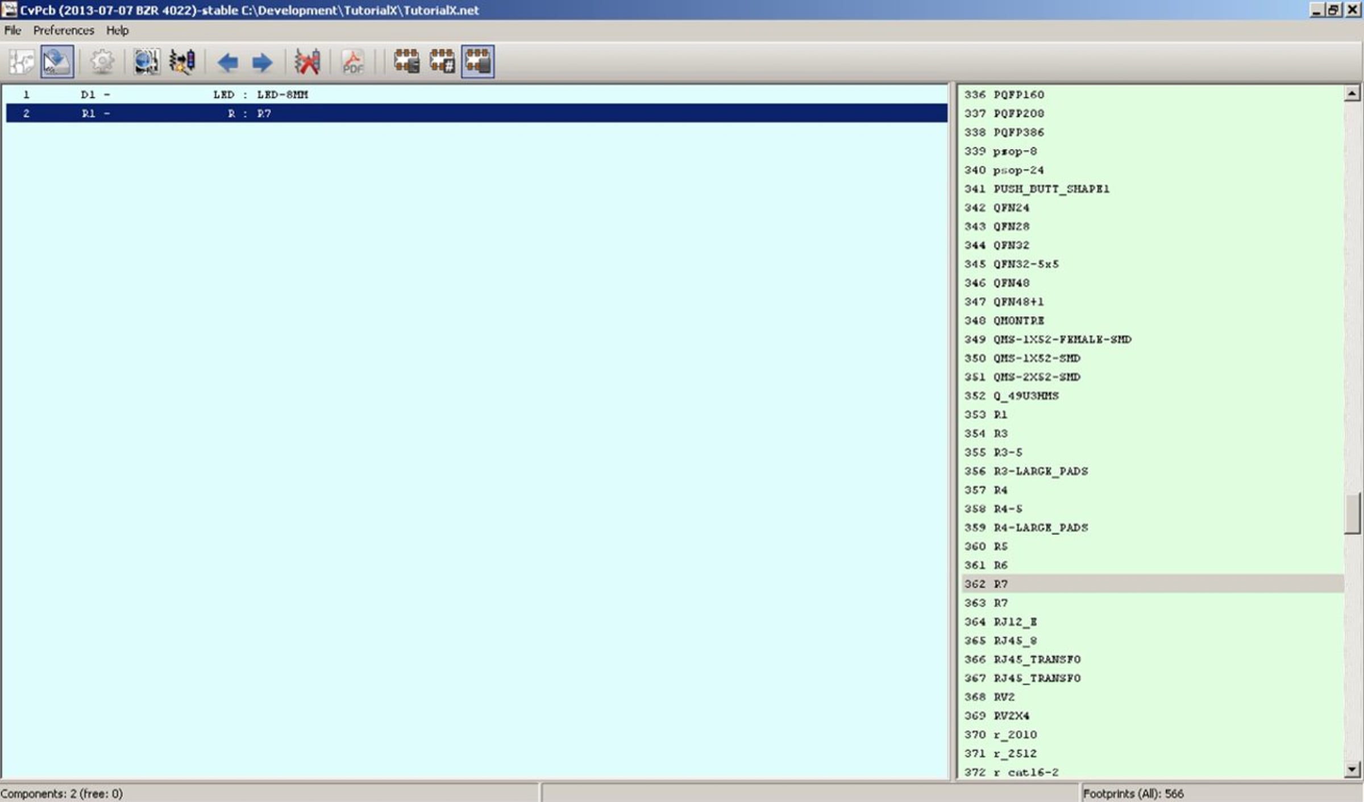
Task: Toggle display full footprint list
Action: [x=477, y=61]
